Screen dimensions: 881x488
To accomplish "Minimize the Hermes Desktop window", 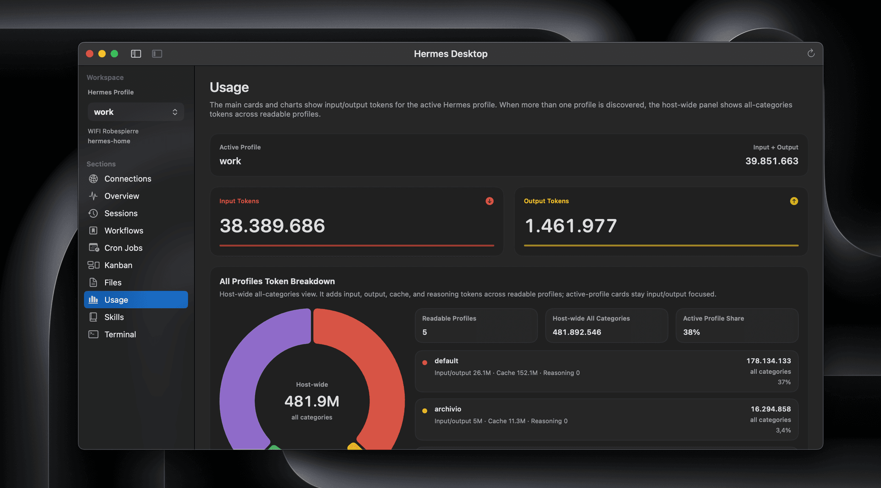I will coord(102,54).
